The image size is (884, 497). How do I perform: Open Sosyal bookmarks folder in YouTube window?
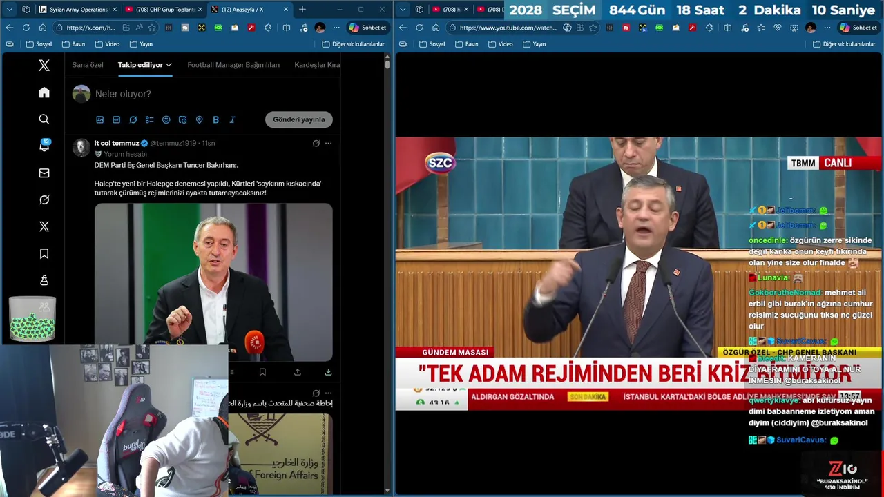tap(432, 44)
